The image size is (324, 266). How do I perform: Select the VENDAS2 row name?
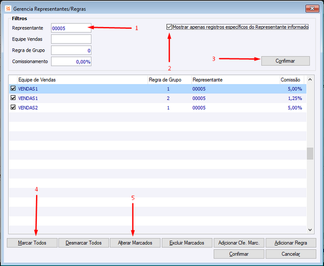pos(28,107)
